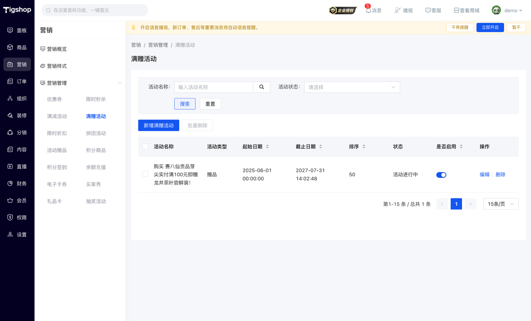
Task: Click 不再提醒 in the voice banner
Action: click(x=460, y=27)
